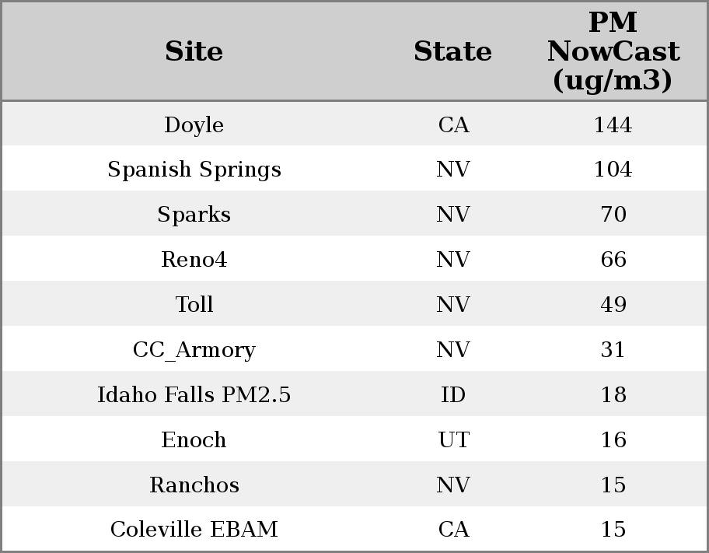The width and height of the screenshot is (709, 553).
Task: Click the 70 value for Sparks
Action: pyautogui.click(x=613, y=215)
